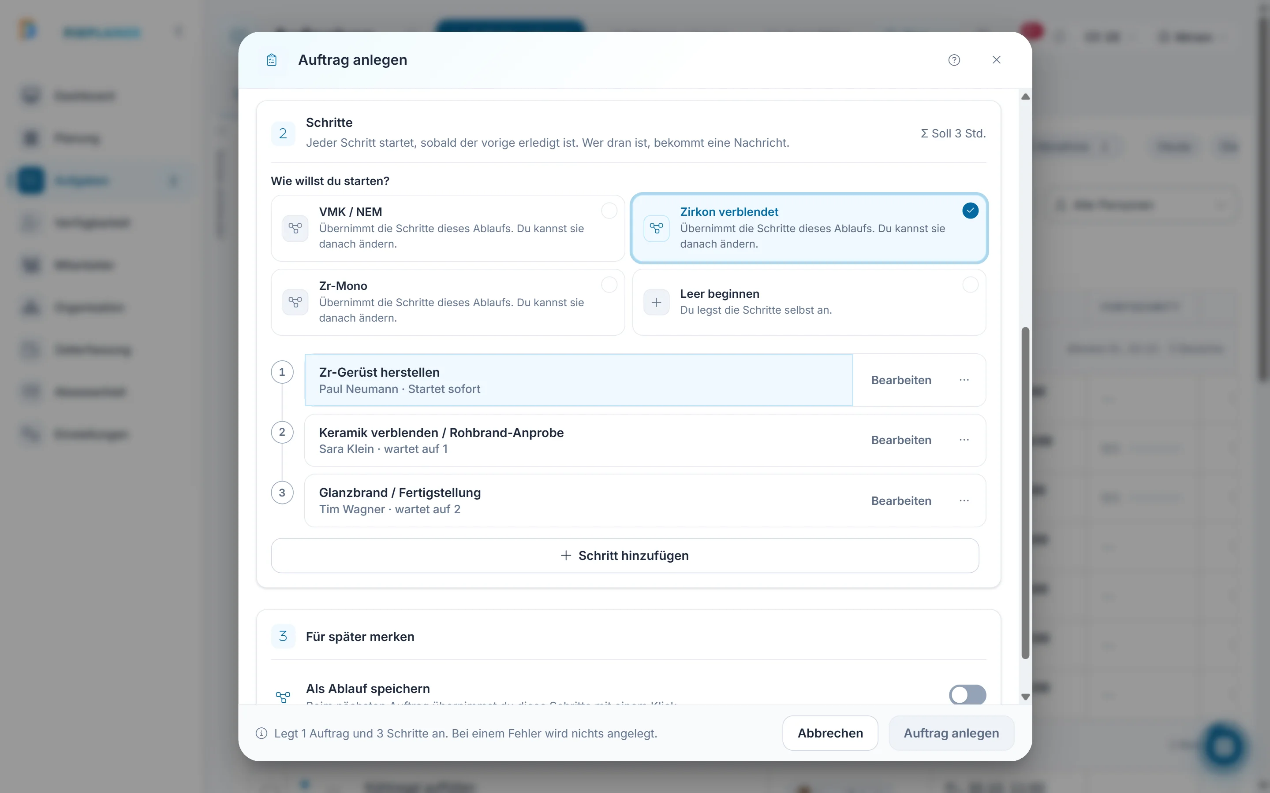Click Bearbeiten for Keramik verblenden / Rohbrand-Anprobe

coord(901,440)
